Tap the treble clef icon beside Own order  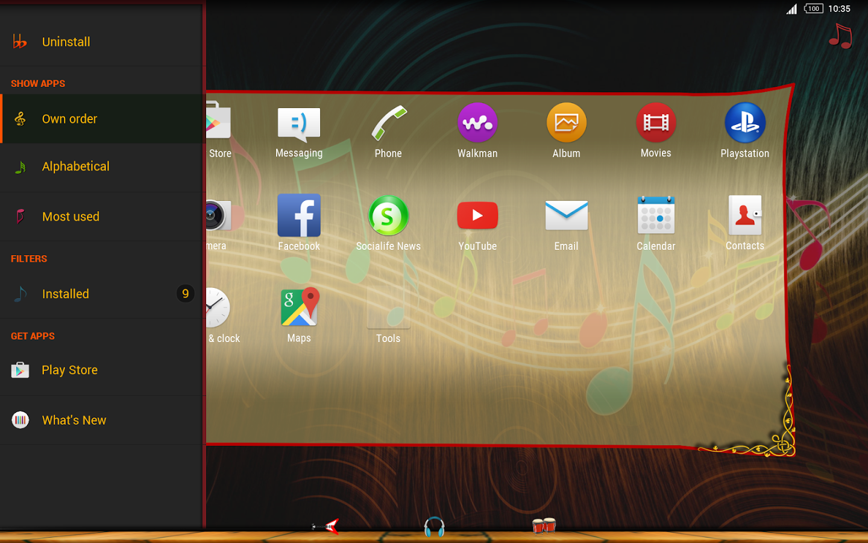pyautogui.click(x=20, y=119)
